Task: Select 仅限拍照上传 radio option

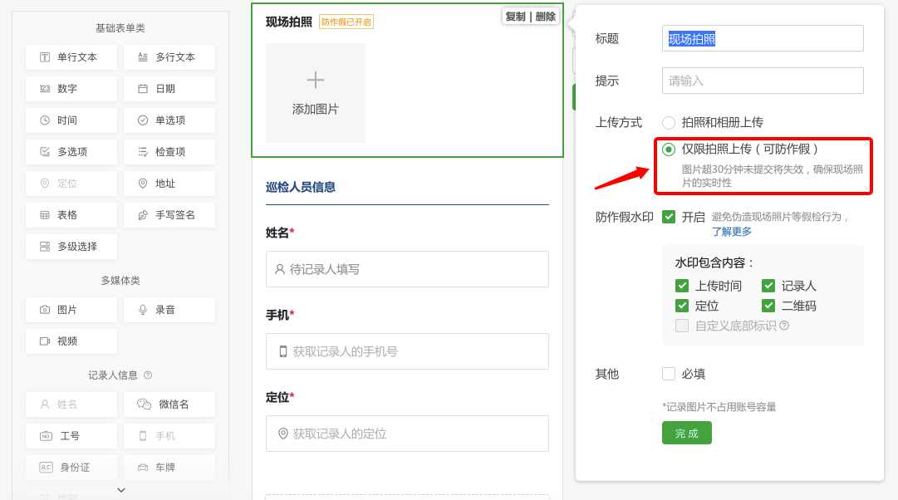Action: pyautogui.click(x=669, y=150)
